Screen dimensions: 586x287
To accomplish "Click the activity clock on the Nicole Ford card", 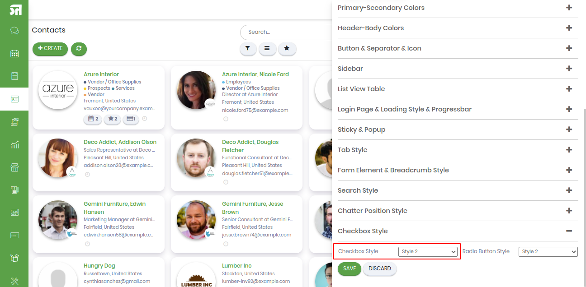I will coord(226,119).
